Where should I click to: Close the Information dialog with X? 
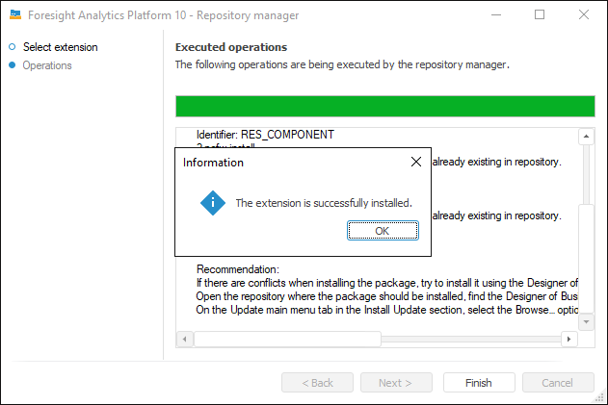416,163
